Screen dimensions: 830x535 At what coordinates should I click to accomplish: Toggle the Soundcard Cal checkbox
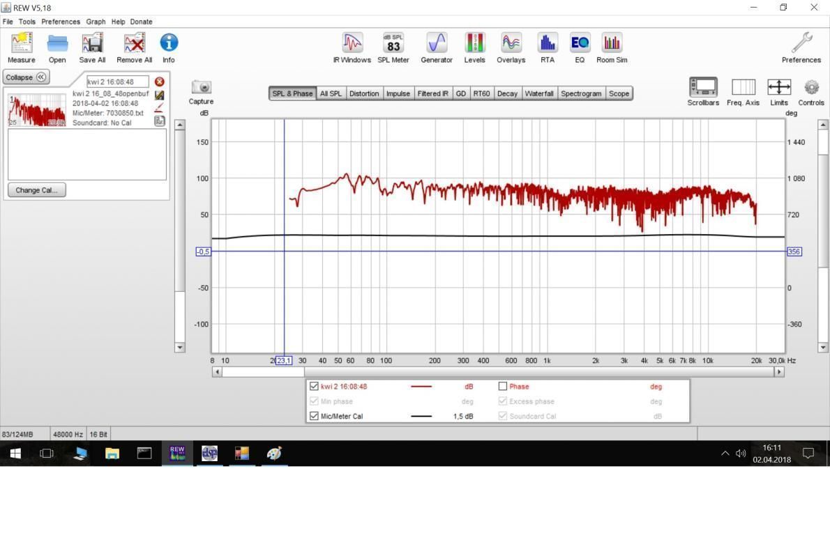coord(503,416)
